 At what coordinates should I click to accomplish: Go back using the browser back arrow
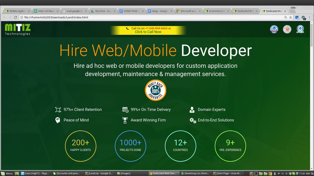coord(4,17)
